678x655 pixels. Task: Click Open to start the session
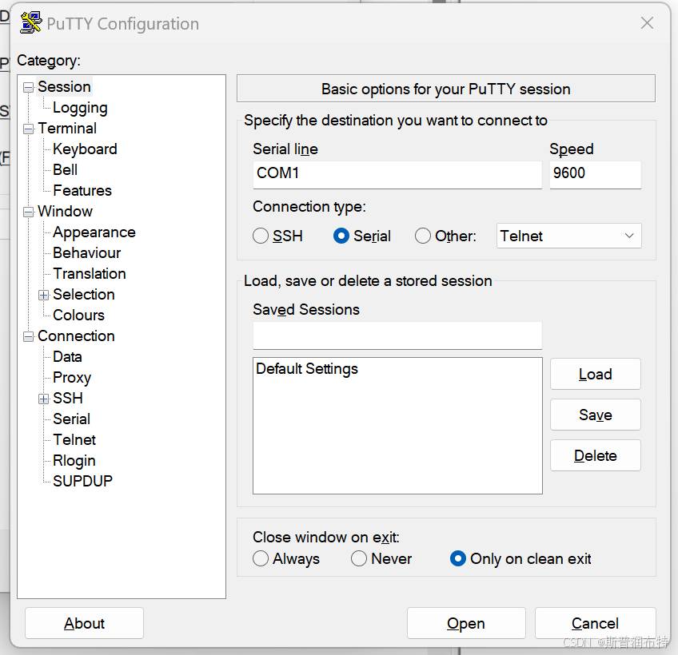(465, 623)
